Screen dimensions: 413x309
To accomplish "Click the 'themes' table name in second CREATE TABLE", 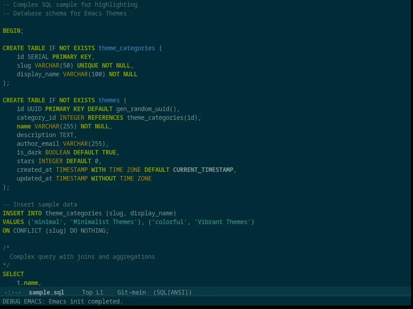I will [x=109, y=100].
